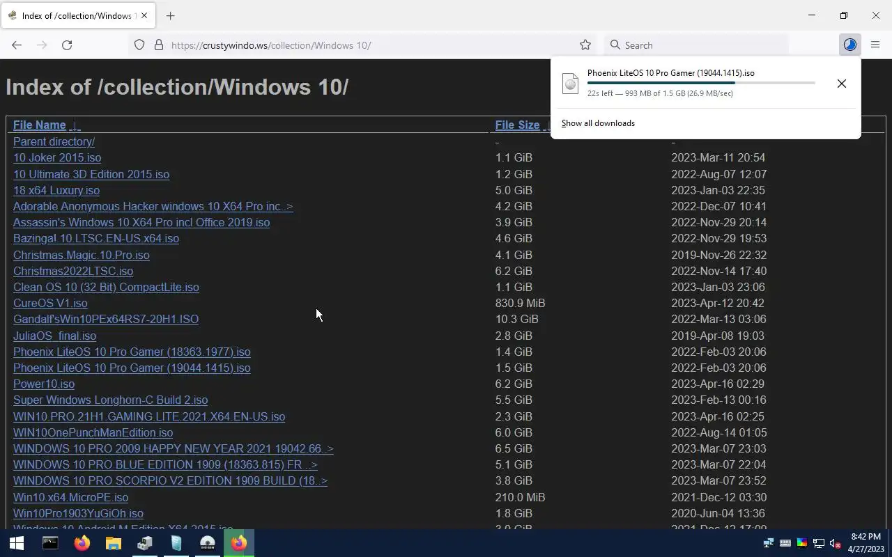Open the Windows Start menu
Viewport: 892px width, 557px height.
17,543
